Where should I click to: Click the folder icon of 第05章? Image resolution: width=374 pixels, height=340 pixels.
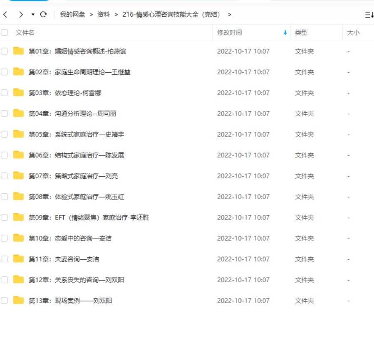18,134
